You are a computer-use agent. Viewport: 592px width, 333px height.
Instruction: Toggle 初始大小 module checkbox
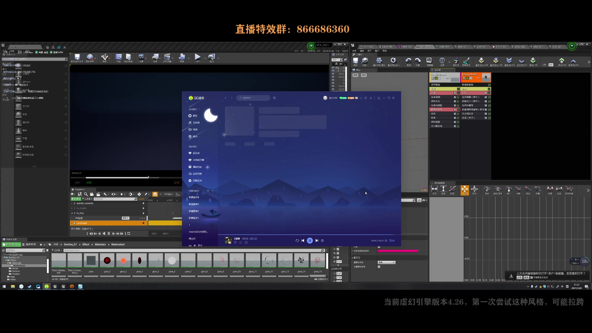pos(455,101)
